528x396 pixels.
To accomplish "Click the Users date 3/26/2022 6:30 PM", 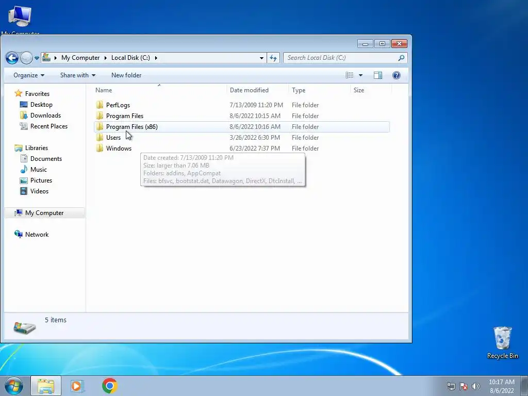I will tap(255, 137).
